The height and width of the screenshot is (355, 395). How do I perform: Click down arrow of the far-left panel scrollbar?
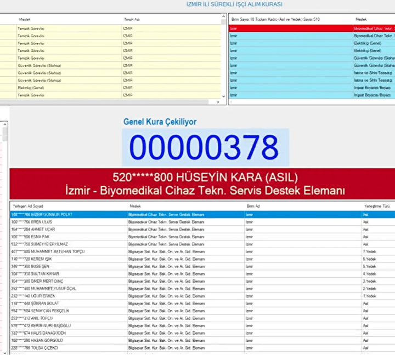click(x=5, y=353)
